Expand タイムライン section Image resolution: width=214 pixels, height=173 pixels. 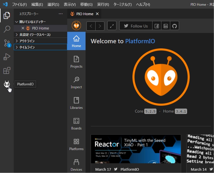pyautogui.click(x=41, y=47)
